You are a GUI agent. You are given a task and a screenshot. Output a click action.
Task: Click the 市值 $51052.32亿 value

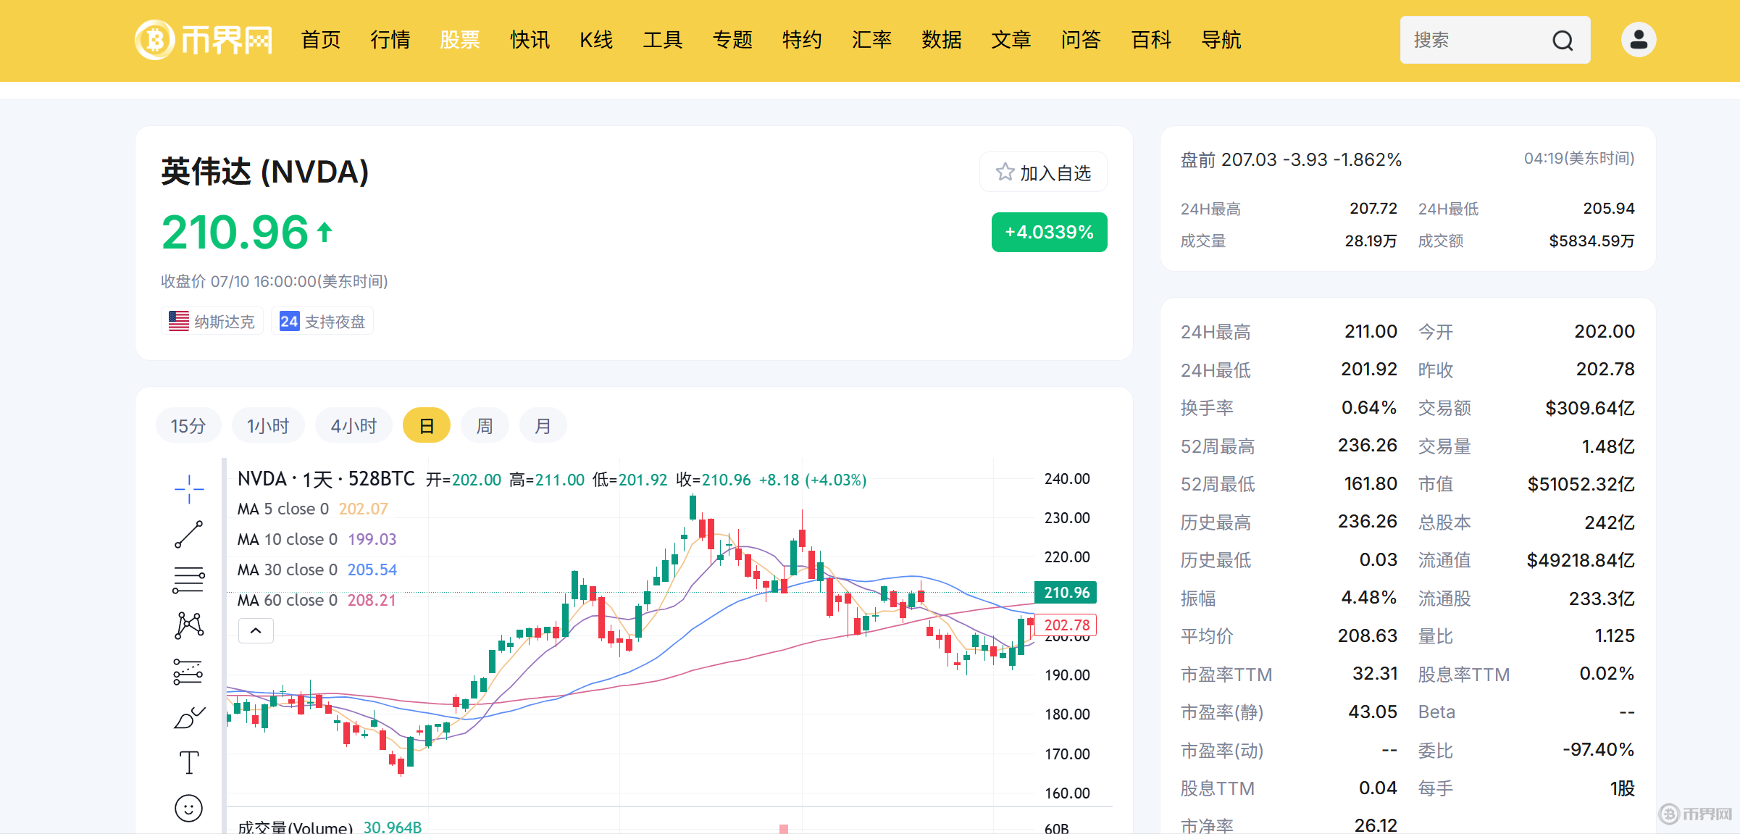[1581, 484]
